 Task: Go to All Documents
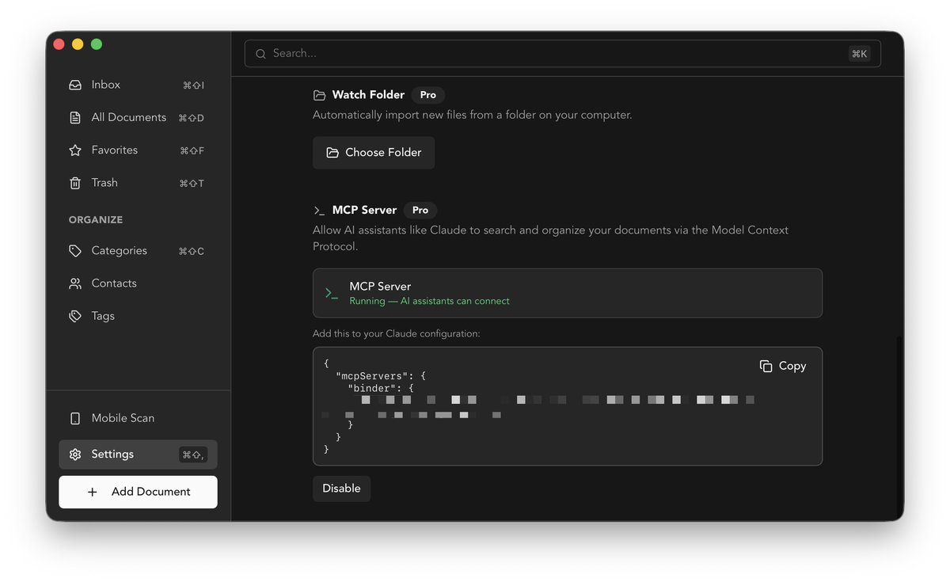click(x=138, y=117)
